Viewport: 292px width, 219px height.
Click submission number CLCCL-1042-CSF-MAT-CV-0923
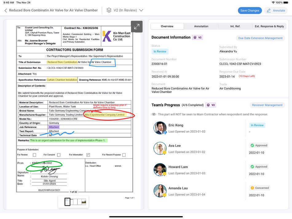[240, 64]
